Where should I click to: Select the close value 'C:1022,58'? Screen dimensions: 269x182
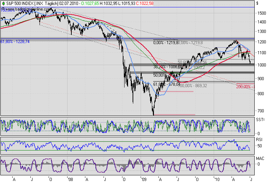click(145, 3)
